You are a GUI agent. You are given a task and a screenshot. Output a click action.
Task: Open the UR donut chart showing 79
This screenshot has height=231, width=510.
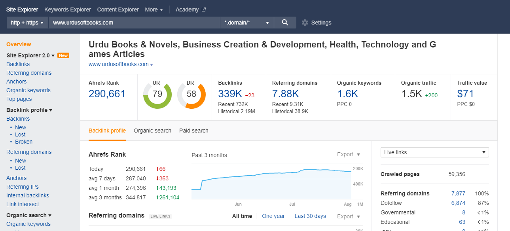(157, 94)
